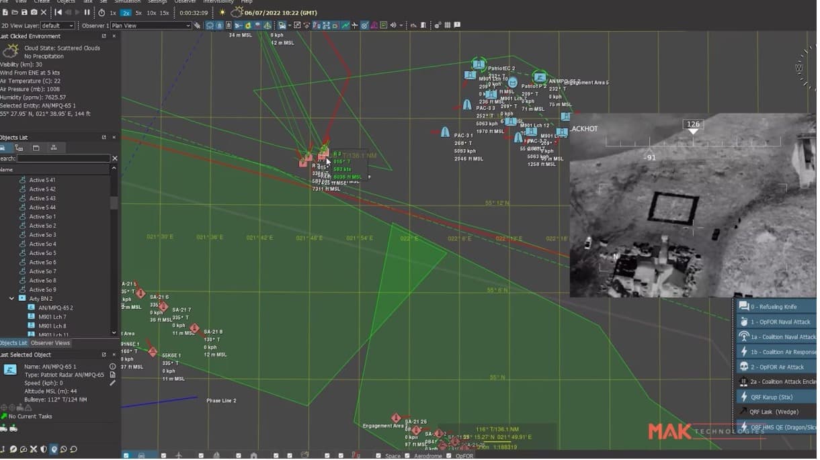Image resolution: width=820 pixels, height=460 pixels.
Task: Open the Observer menu
Action: click(185, 2)
